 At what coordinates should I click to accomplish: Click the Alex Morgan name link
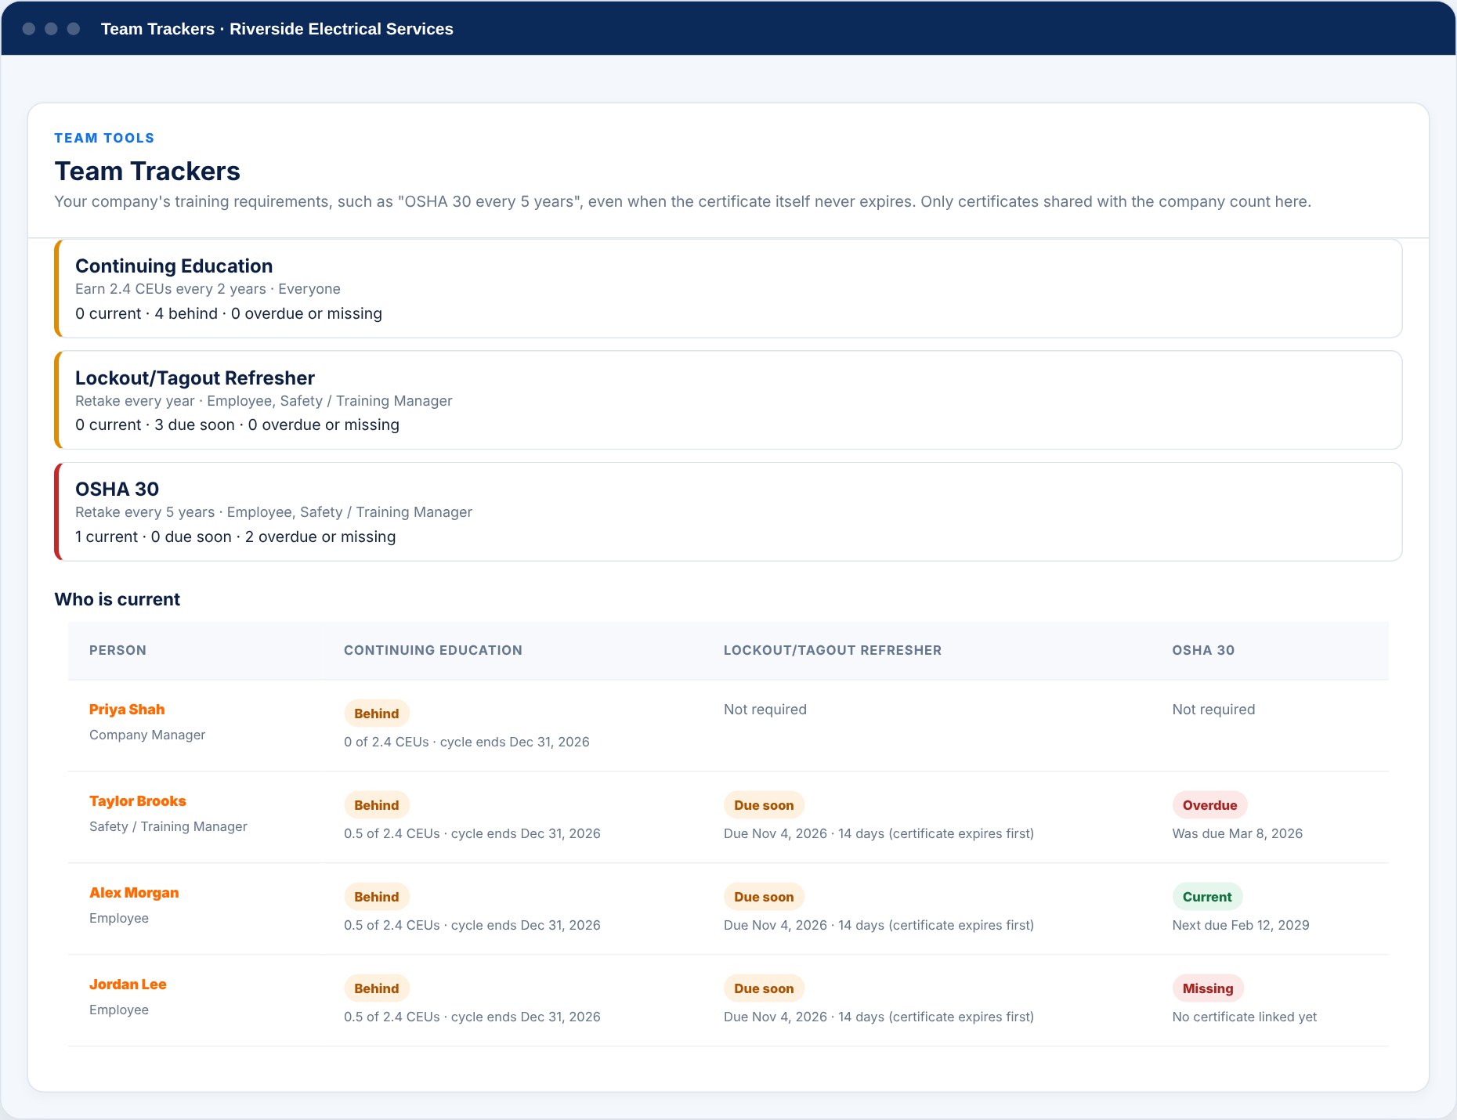coord(134,893)
